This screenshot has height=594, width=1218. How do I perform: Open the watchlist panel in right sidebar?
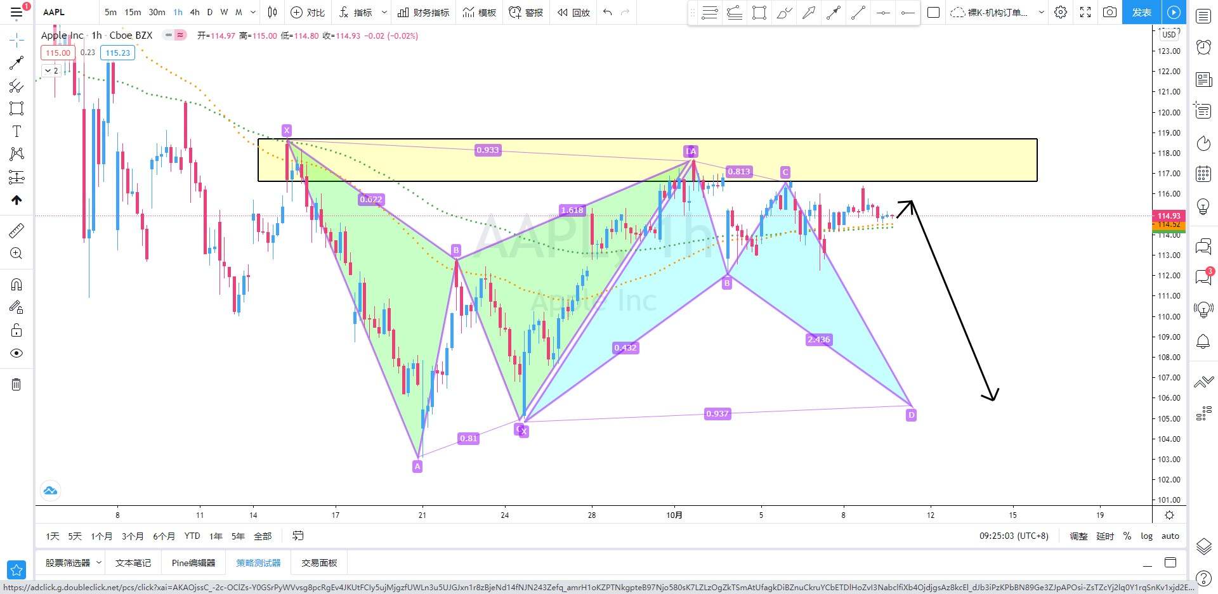point(1203,16)
